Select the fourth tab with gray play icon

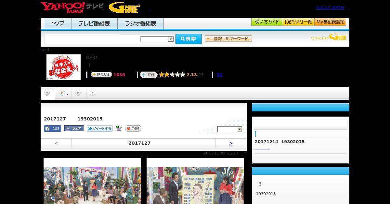93,93
